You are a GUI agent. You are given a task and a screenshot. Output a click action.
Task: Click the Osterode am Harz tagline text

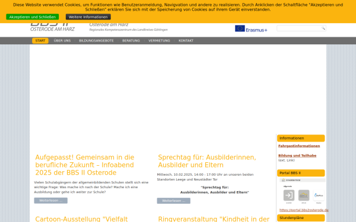pos(109,24)
